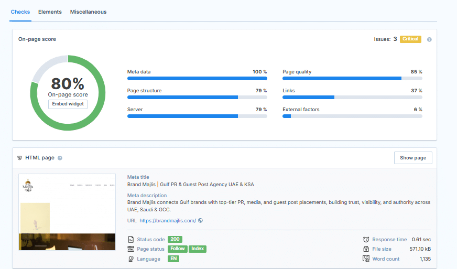
Task: Click the 'Issues: 3' count
Action: coord(385,39)
